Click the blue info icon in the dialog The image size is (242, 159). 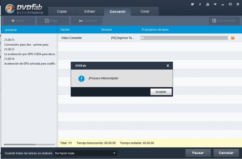coord(81,79)
